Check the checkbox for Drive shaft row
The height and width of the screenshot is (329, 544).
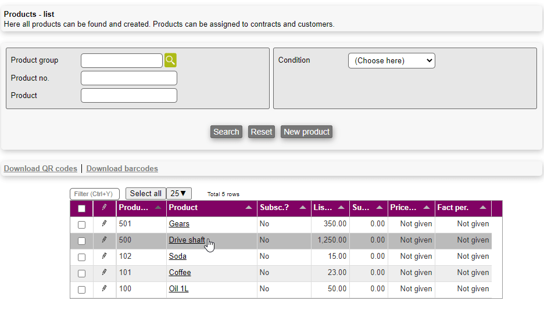pyautogui.click(x=81, y=241)
